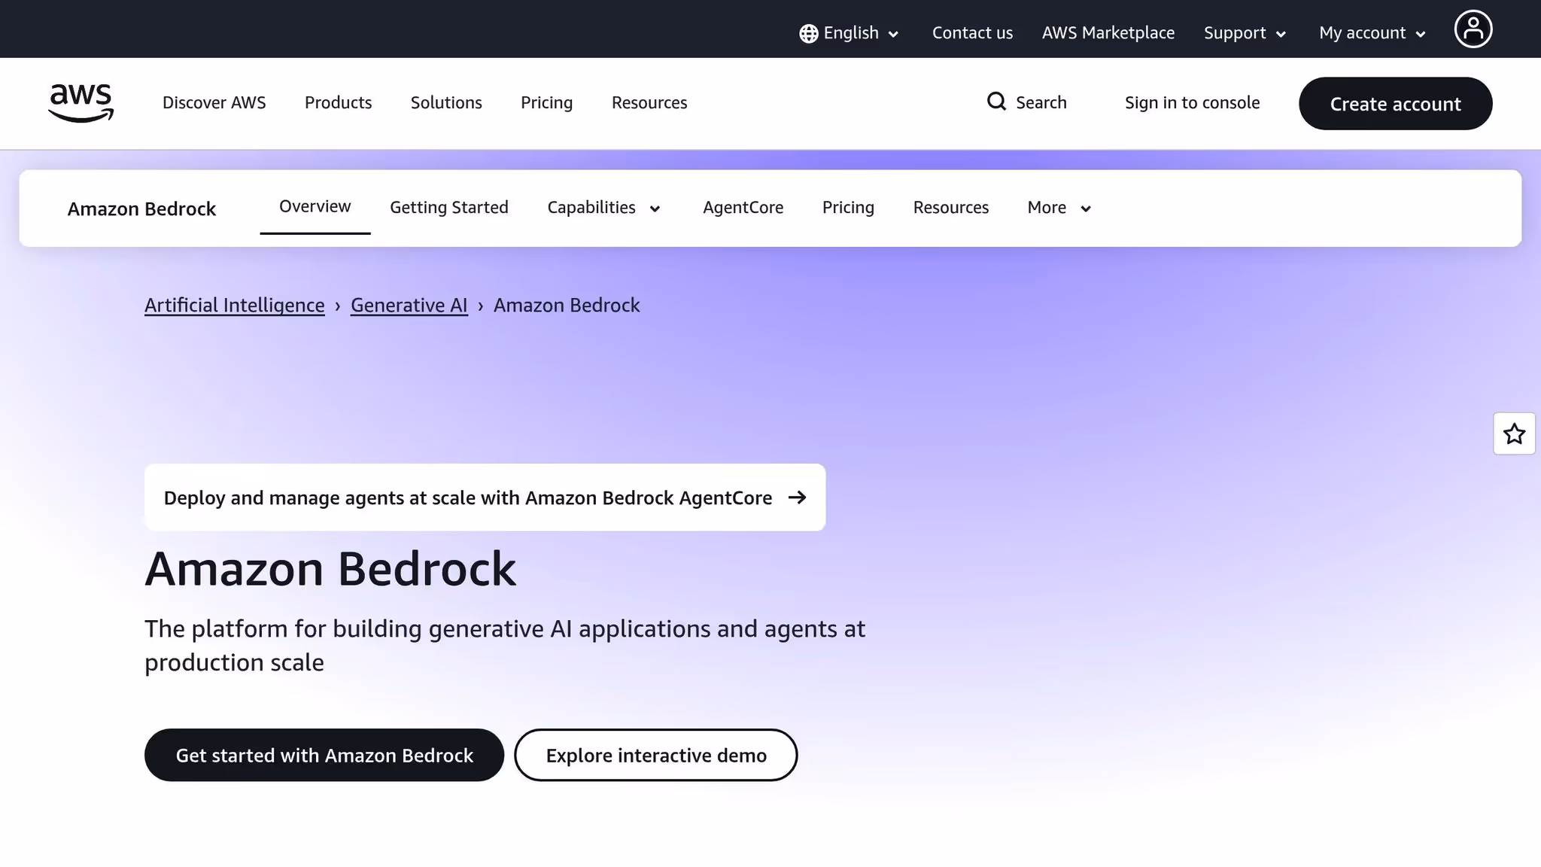1541x867 pixels.
Task: Select the AgentCore tab
Action: [x=743, y=207]
